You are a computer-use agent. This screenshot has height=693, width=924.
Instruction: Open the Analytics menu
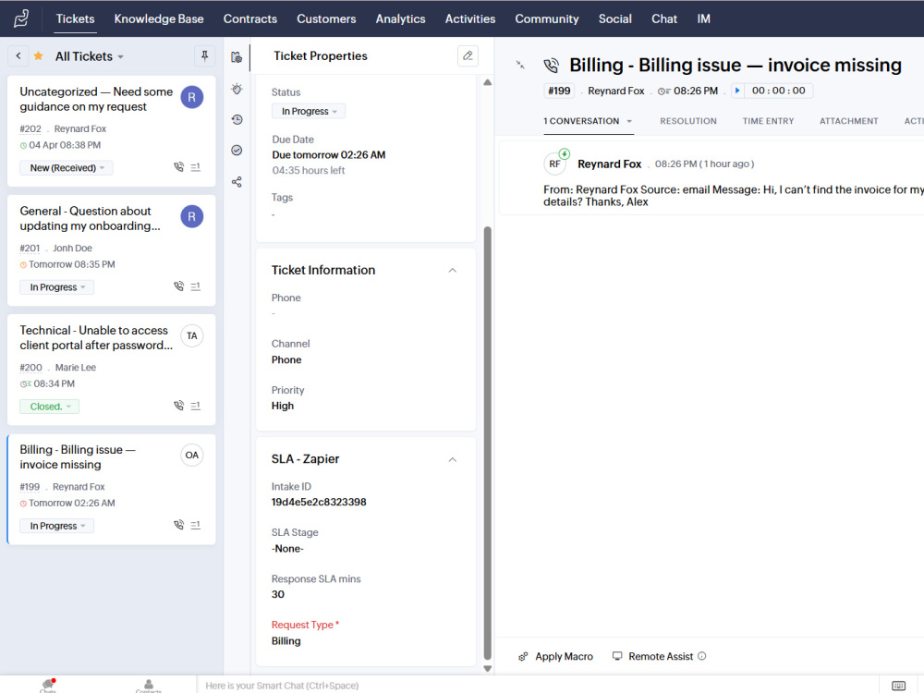point(401,18)
